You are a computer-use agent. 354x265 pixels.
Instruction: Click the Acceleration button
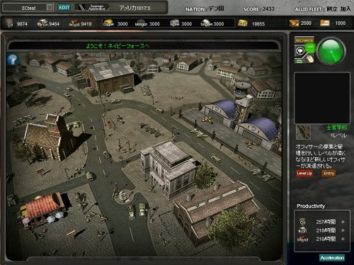[x=332, y=258]
